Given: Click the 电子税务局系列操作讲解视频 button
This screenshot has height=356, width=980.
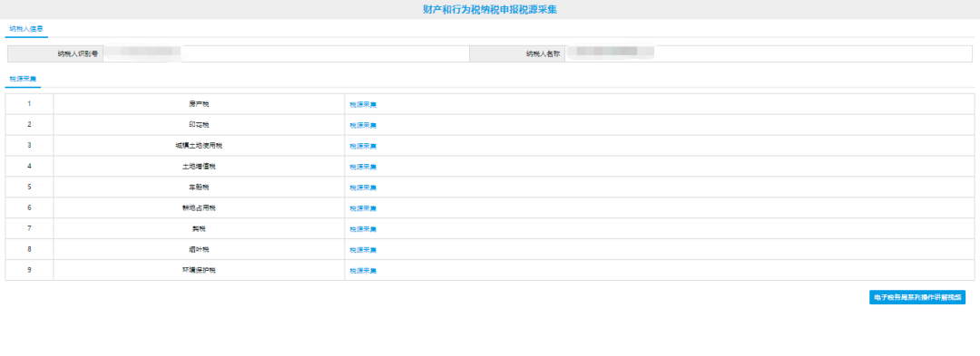Looking at the screenshot, I should (x=916, y=297).
